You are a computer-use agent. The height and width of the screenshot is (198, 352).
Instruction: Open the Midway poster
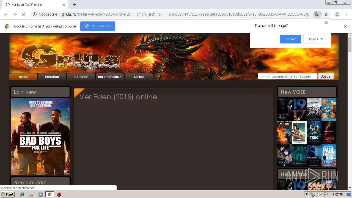pyautogui.click(x=299, y=132)
